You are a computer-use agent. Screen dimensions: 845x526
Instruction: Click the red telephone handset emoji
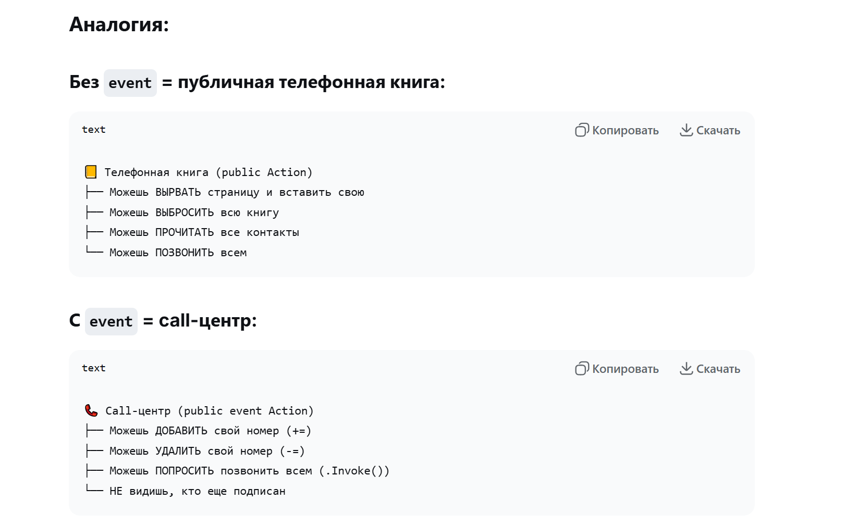click(x=91, y=410)
